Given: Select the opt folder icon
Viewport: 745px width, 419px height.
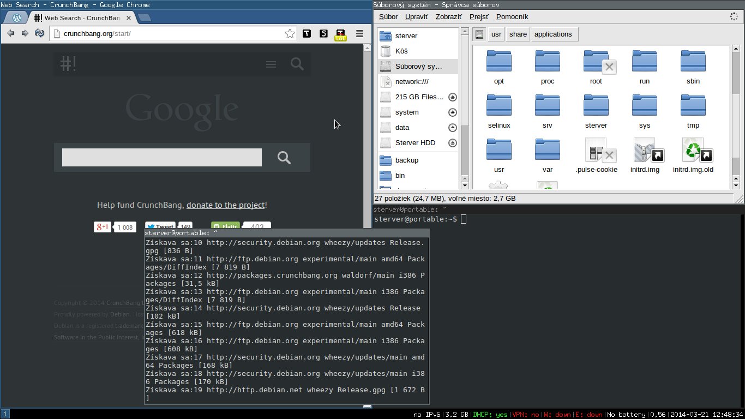Looking at the screenshot, I should coord(499,62).
